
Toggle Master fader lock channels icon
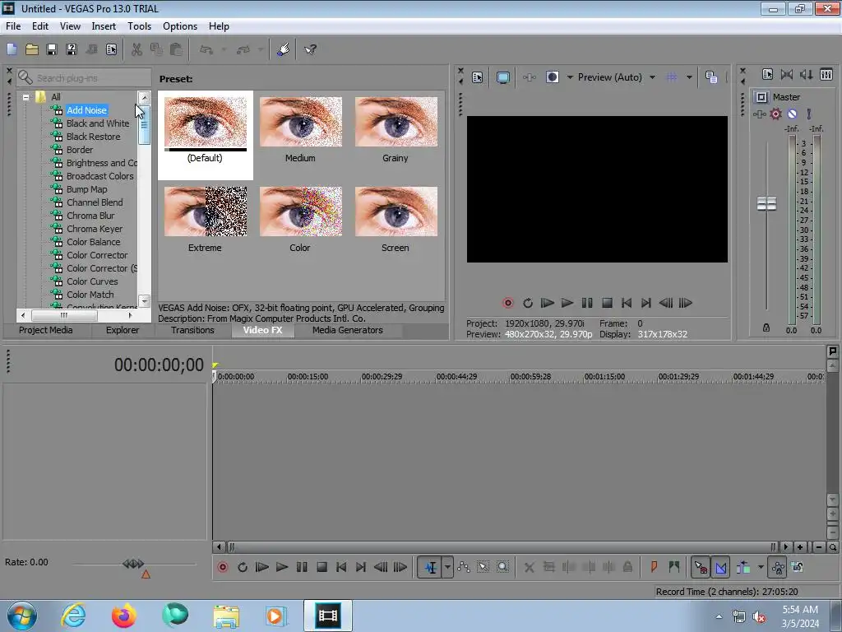coord(766,328)
